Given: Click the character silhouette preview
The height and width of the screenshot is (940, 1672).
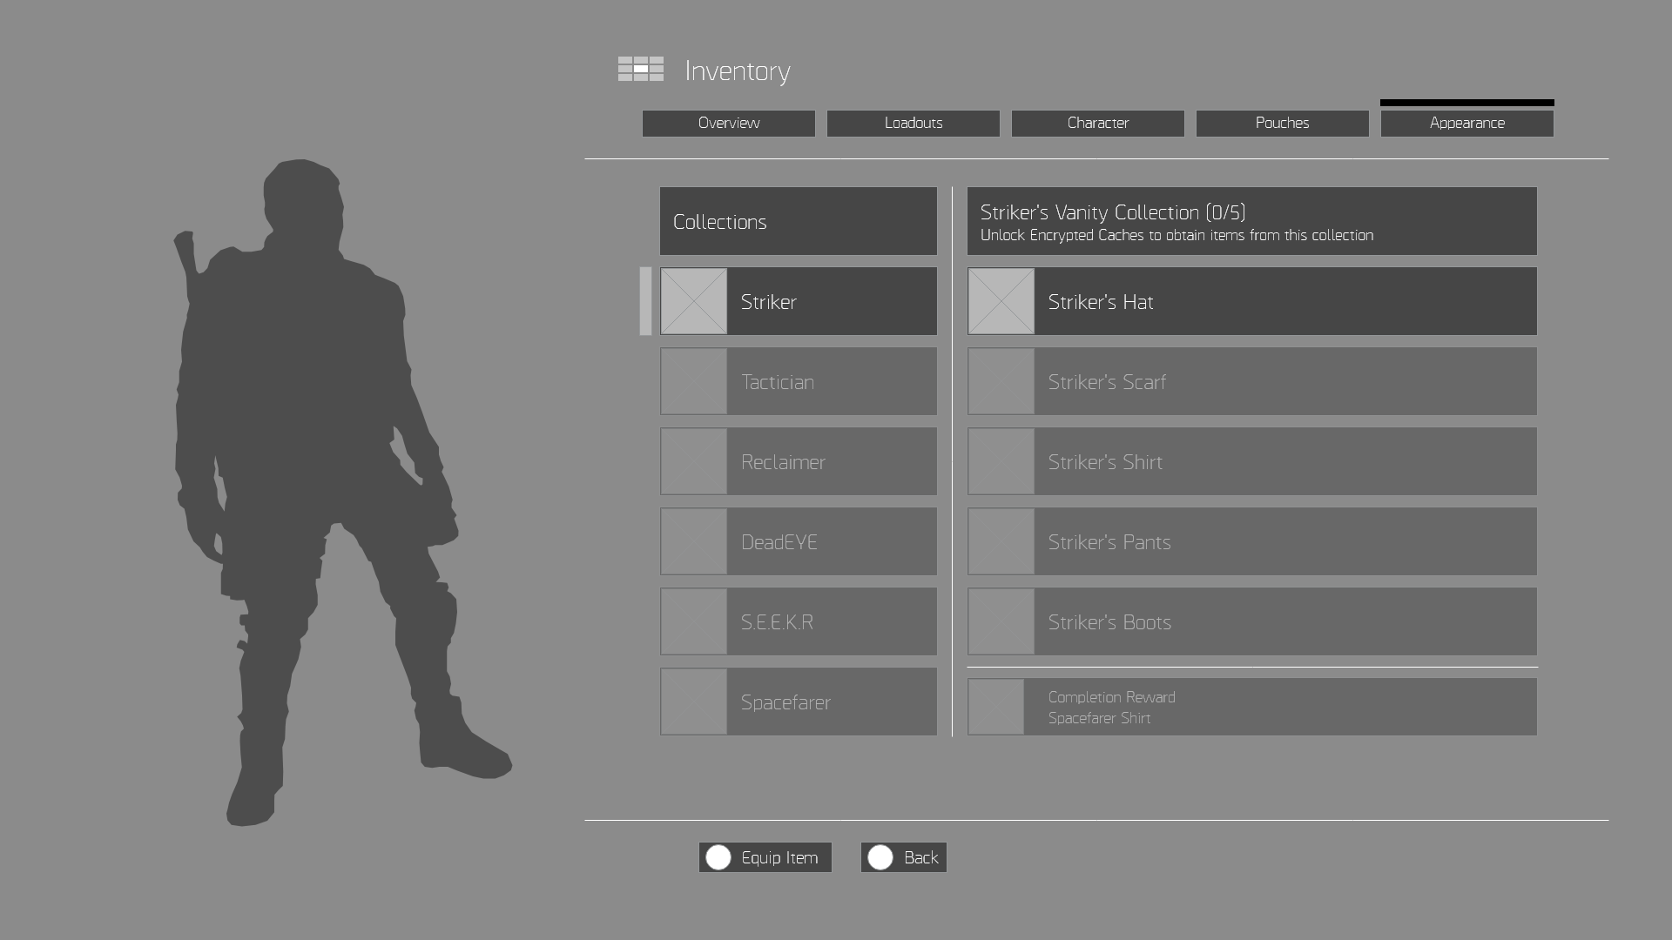Looking at the screenshot, I should (x=341, y=493).
